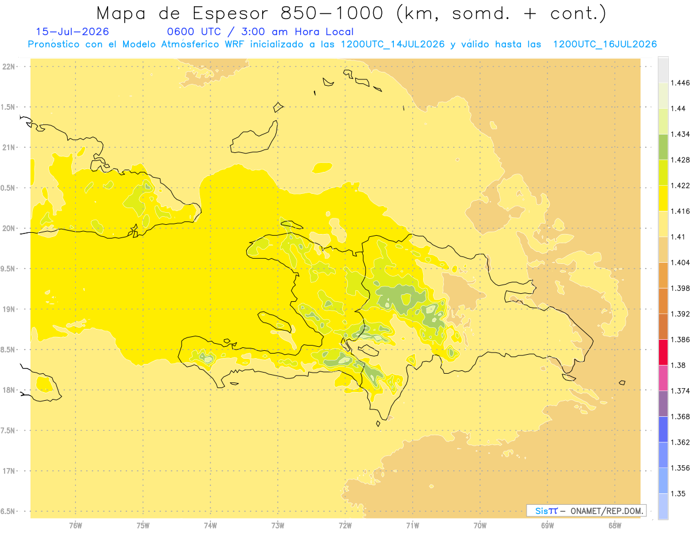Click the colorbar value '1.386'
690x533 pixels.
pyautogui.click(x=680, y=339)
